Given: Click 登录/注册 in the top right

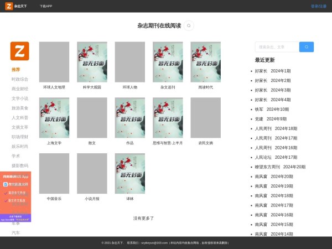Looking at the screenshot, I should [x=318, y=6].
